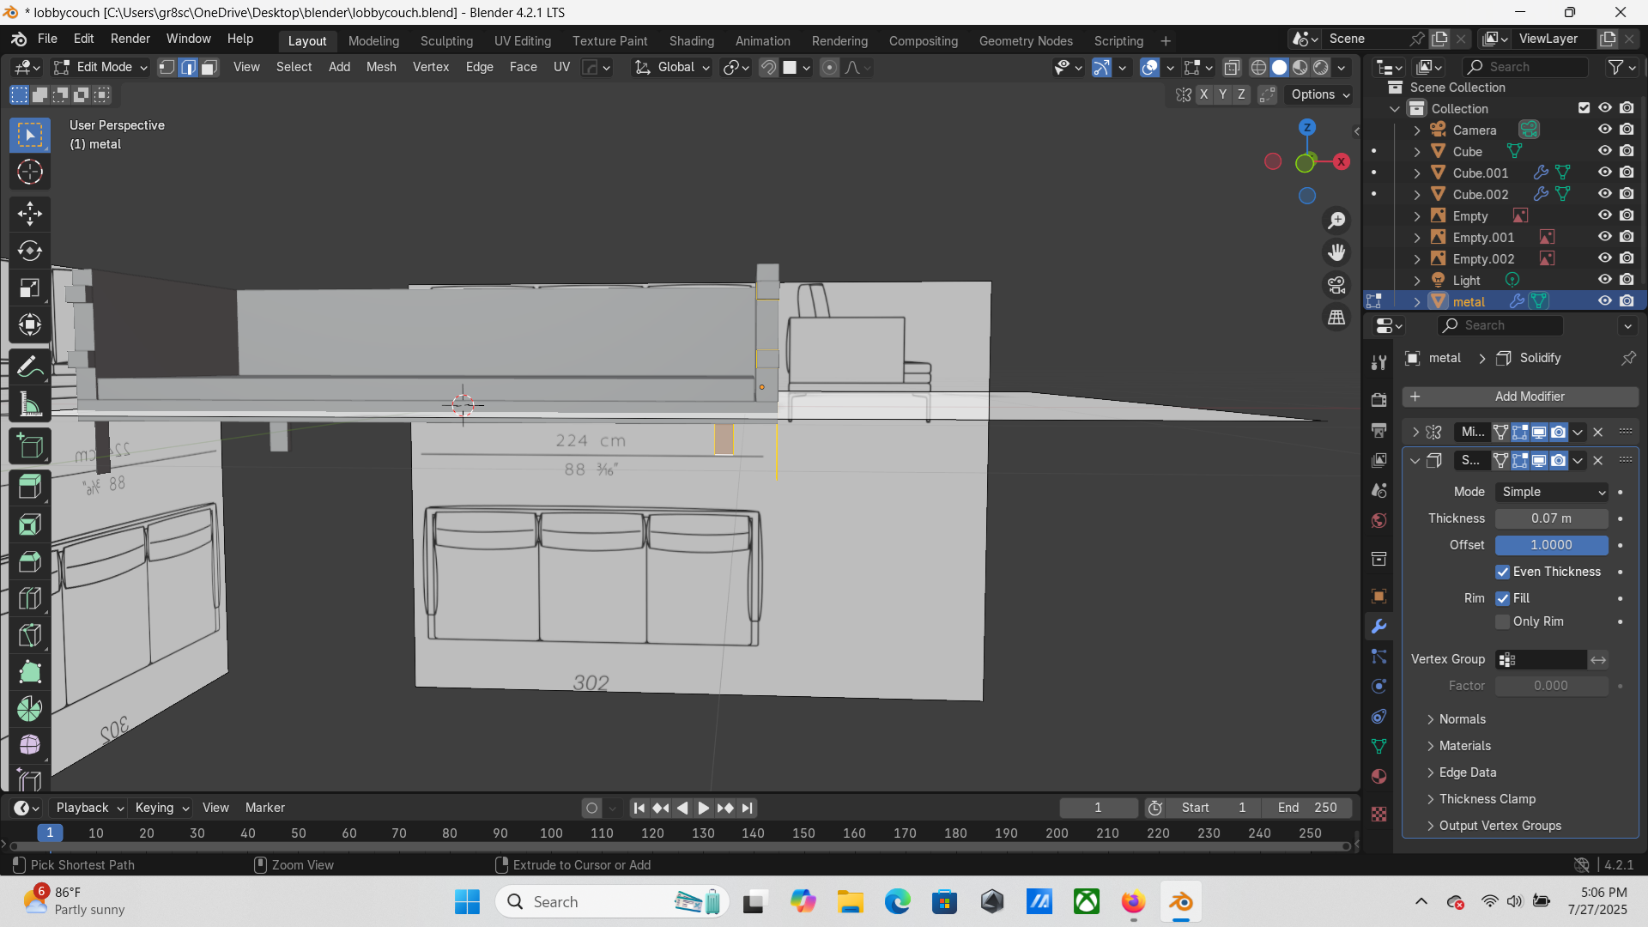Image resolution: width=1648 pixels, height=927 pixels.
Task: Open the Mesh menu in viewport
Action: tap(381, 67)
